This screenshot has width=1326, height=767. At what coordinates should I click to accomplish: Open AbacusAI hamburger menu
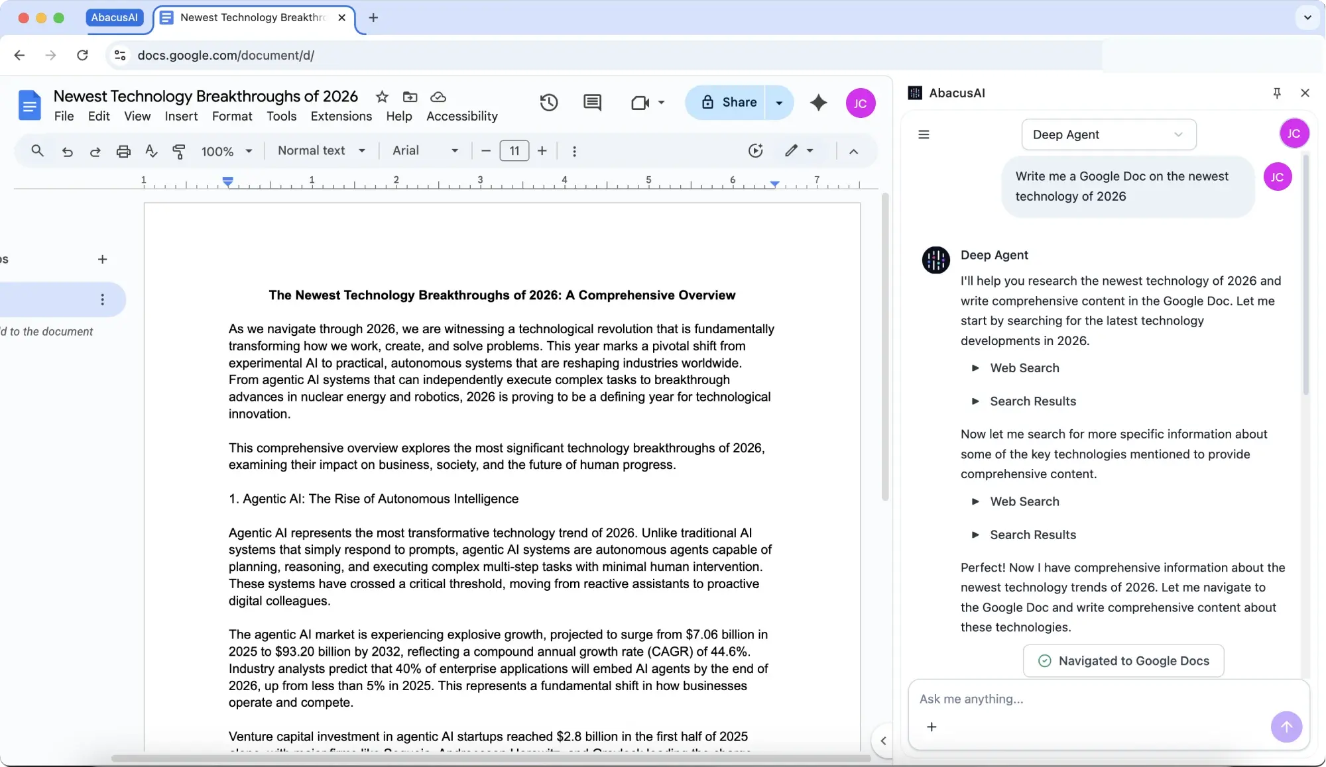[924, 134]
